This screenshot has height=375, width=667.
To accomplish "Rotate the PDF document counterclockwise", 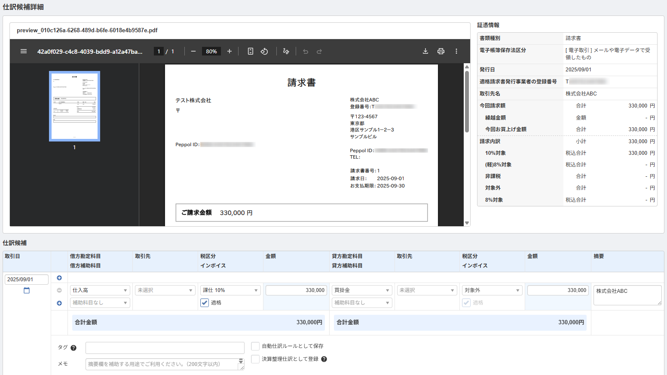I will (264, 51).
